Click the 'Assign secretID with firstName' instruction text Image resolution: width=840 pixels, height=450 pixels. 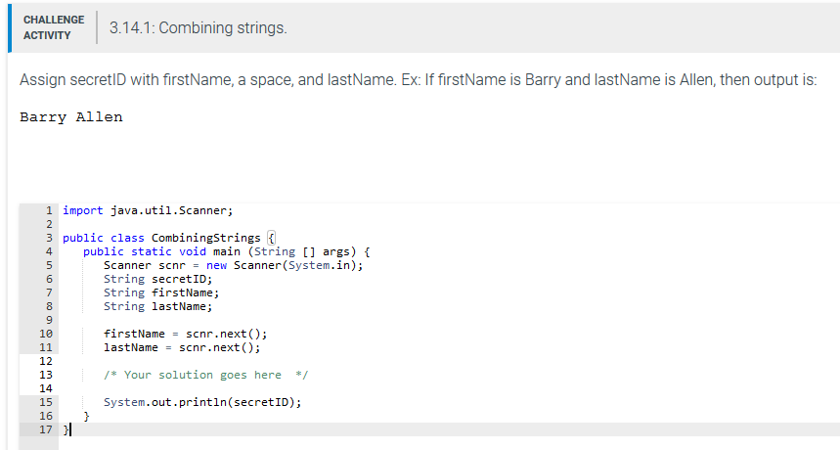[x=418, y=80]
